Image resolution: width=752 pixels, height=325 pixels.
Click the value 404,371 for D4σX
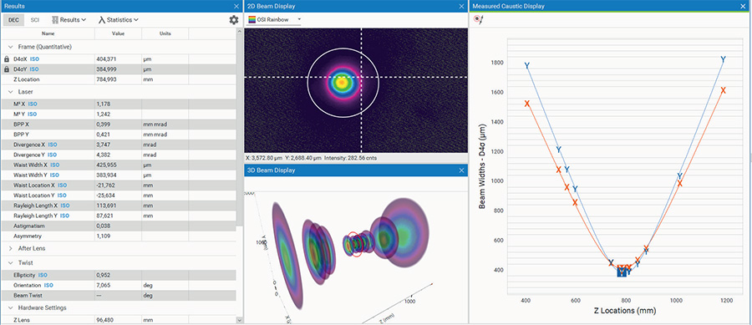point(106,58)
